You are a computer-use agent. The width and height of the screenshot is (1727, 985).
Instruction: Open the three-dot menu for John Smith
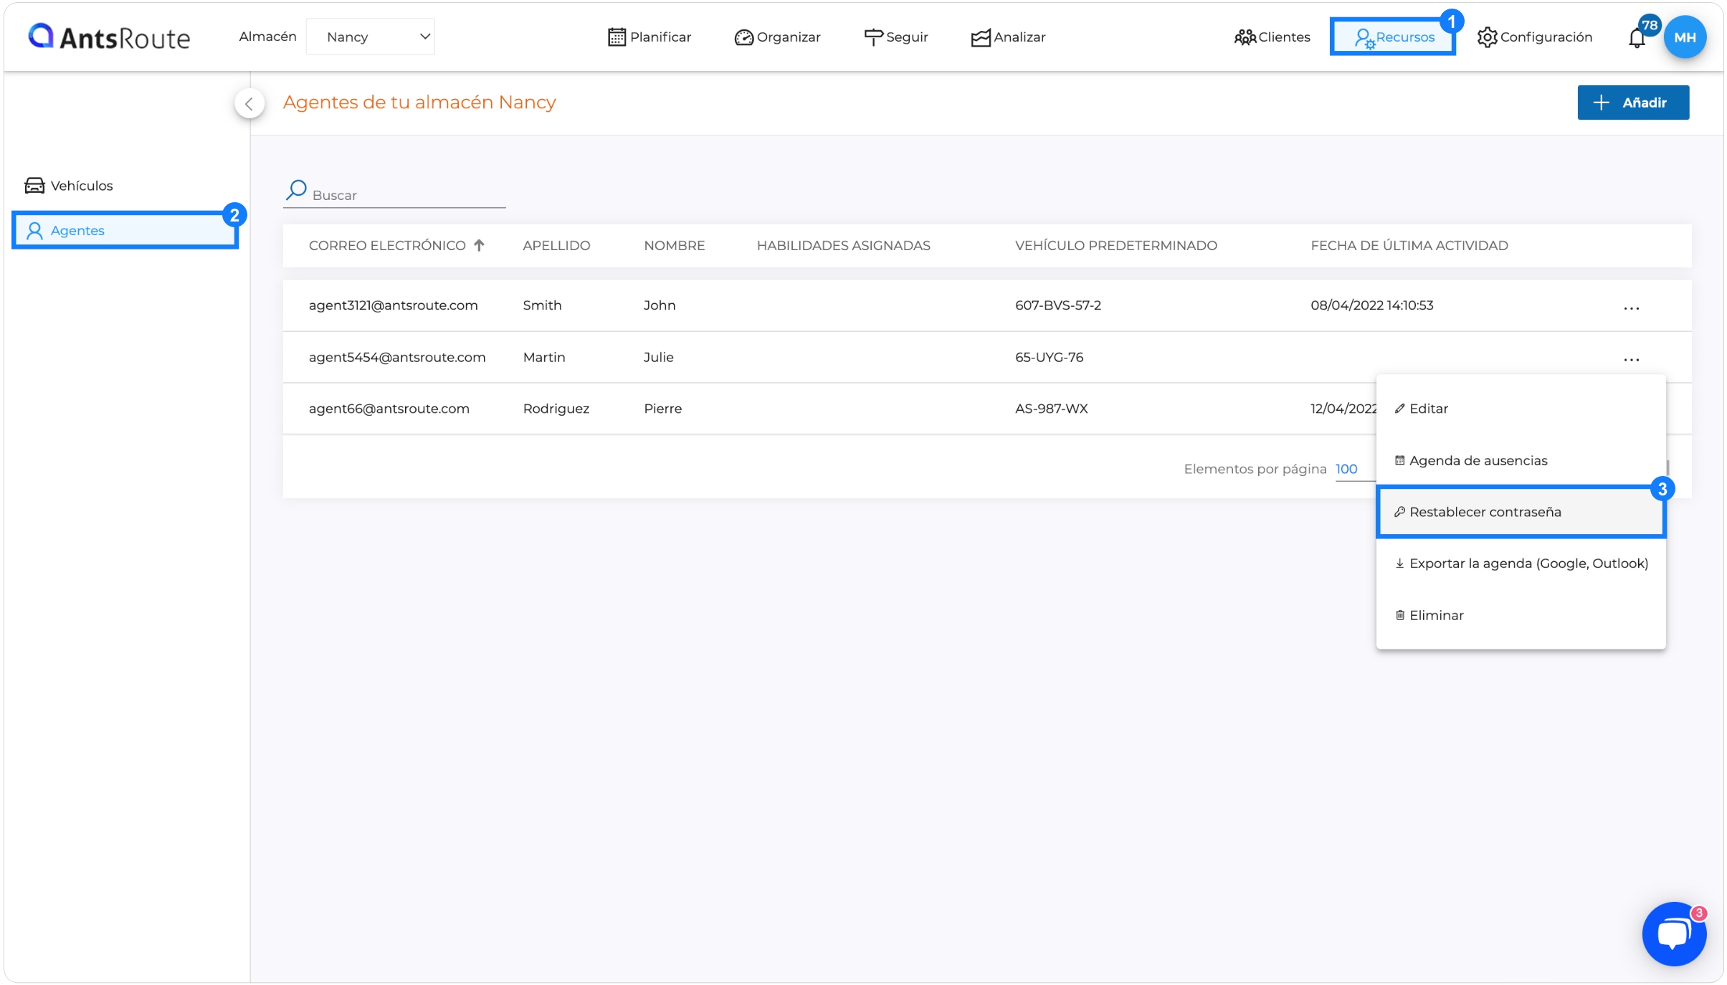point(1631,308)
